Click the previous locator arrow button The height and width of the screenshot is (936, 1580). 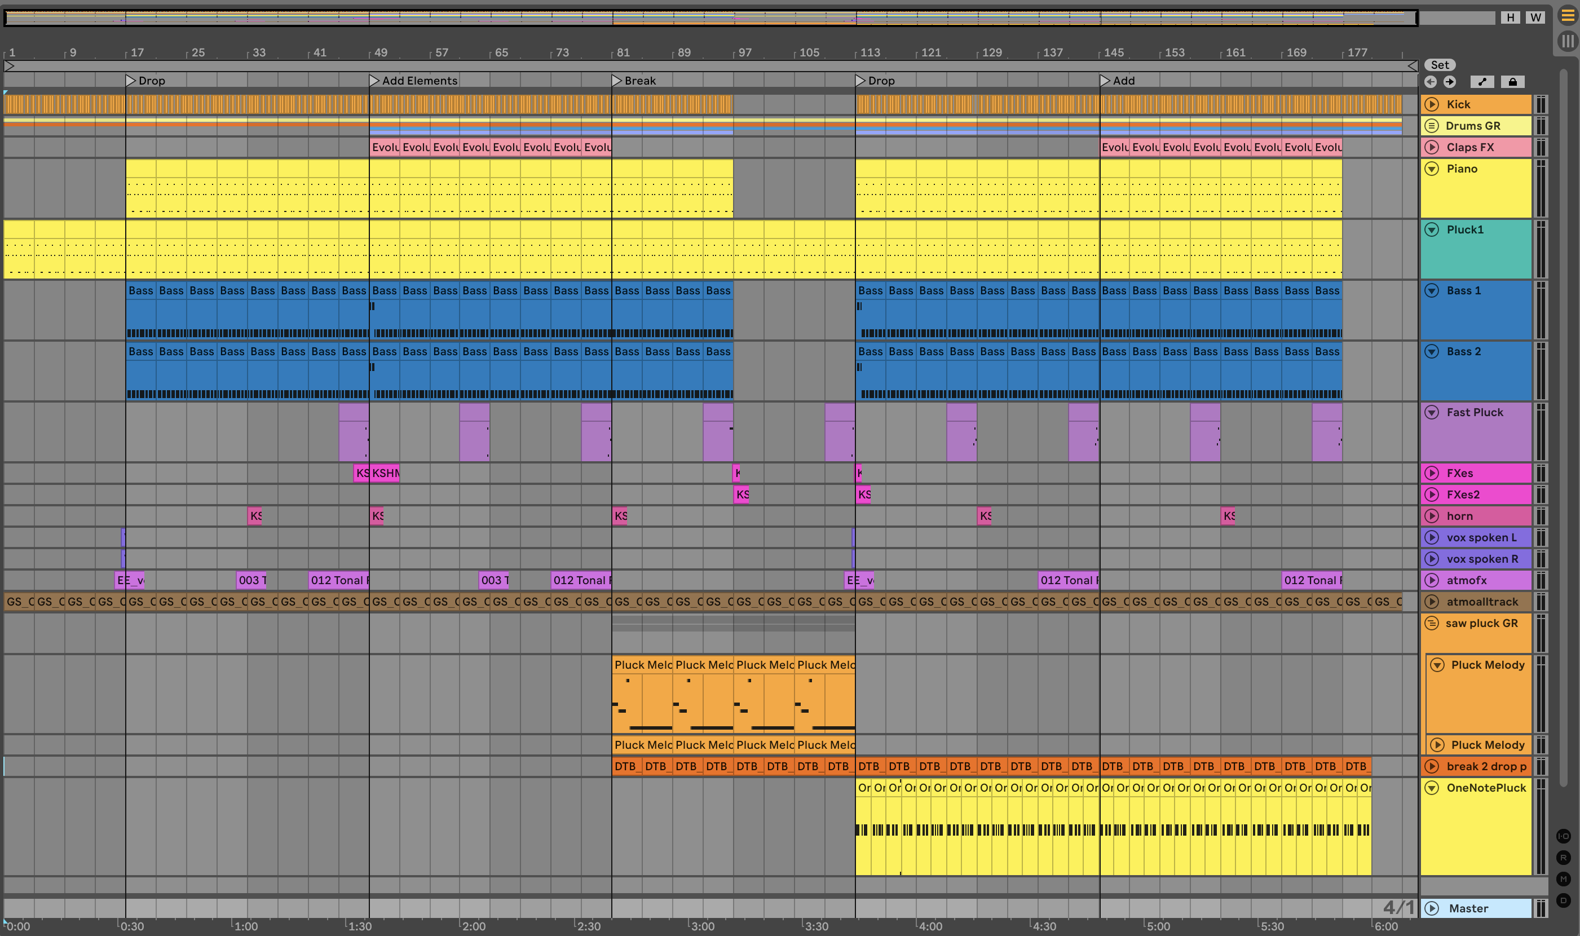(x=1431, y=81)
